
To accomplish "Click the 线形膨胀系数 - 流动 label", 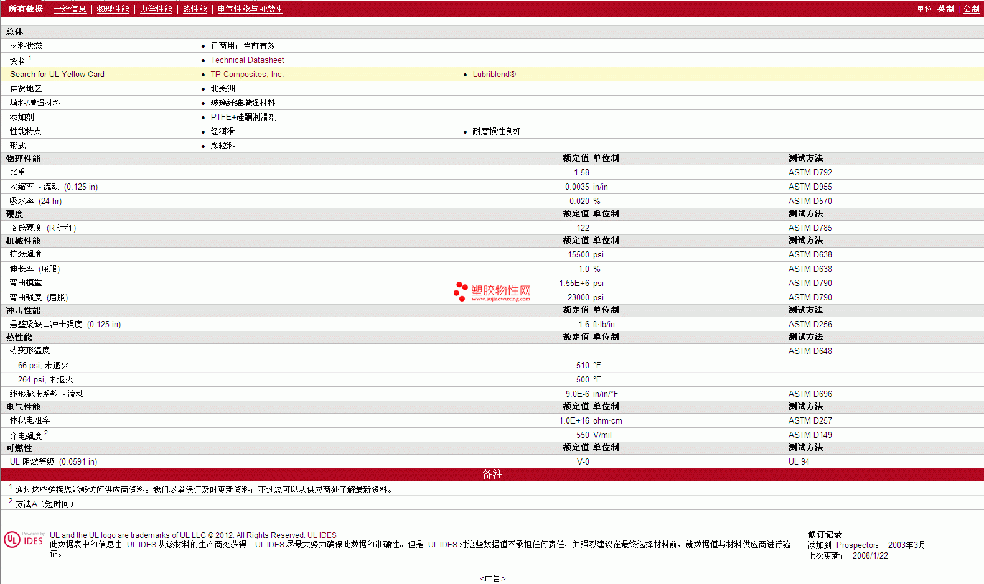I will [x=47, y=394].
